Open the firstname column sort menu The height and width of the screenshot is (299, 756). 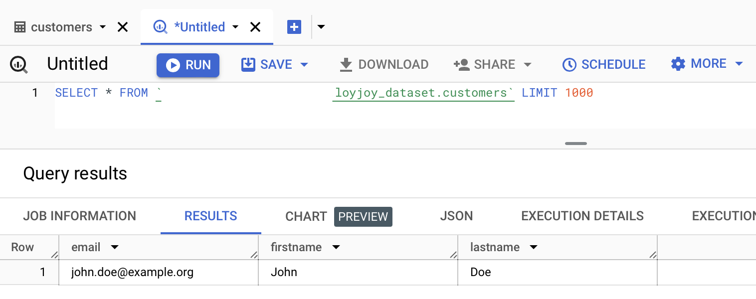tap(336, 247)
